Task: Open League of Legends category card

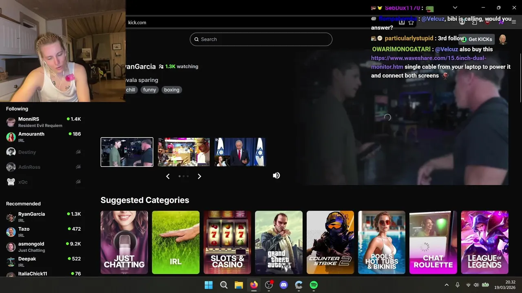Action: [485, 243]
